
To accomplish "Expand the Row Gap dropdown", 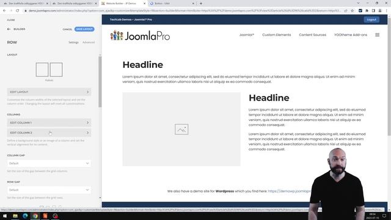I will [49, 190].
